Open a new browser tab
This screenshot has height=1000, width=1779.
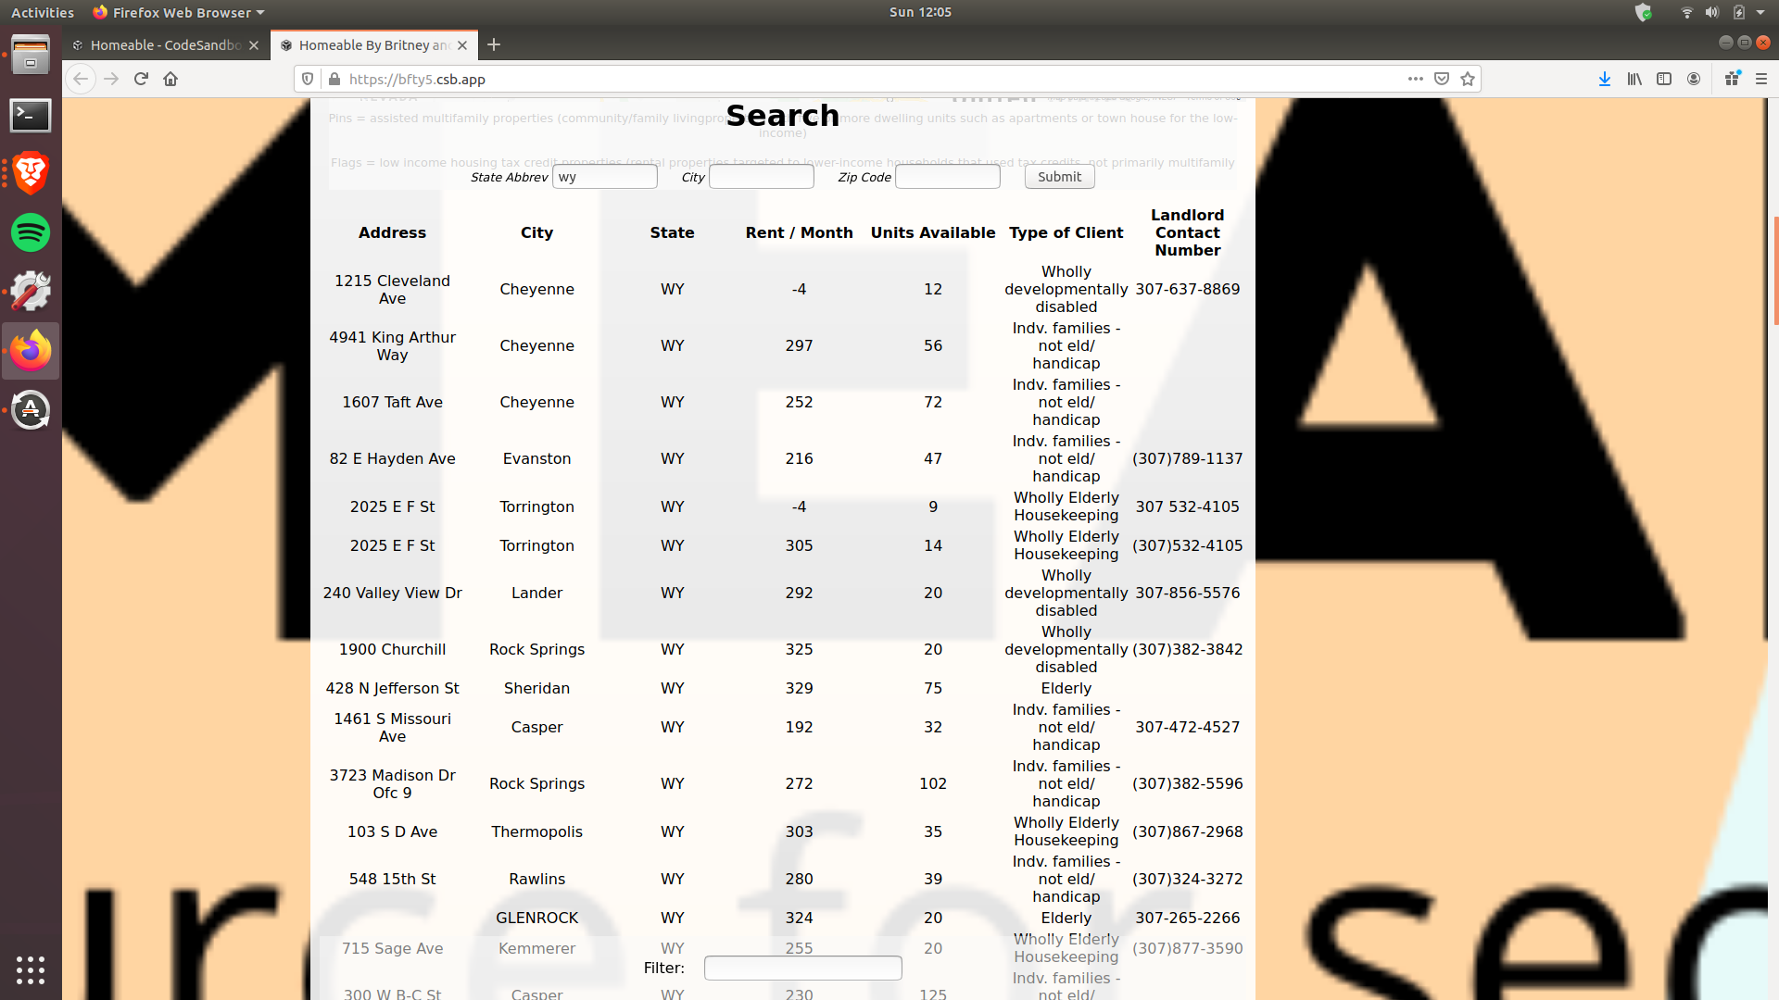click(x=494, y=44)
